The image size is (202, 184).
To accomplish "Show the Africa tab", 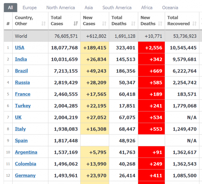I will [x=147, y=8].
